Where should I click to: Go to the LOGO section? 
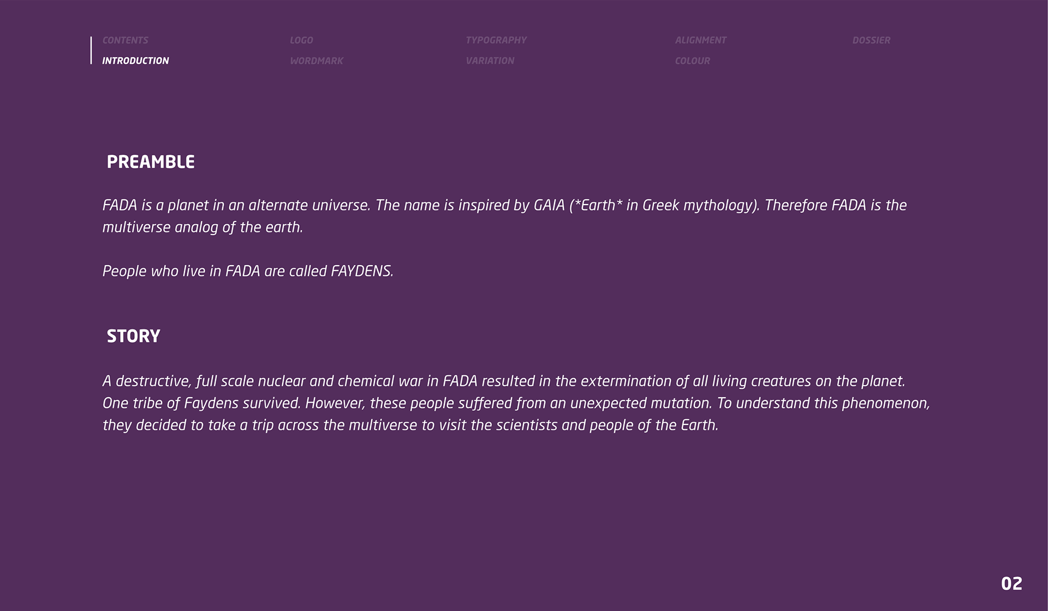coord(301,40)
